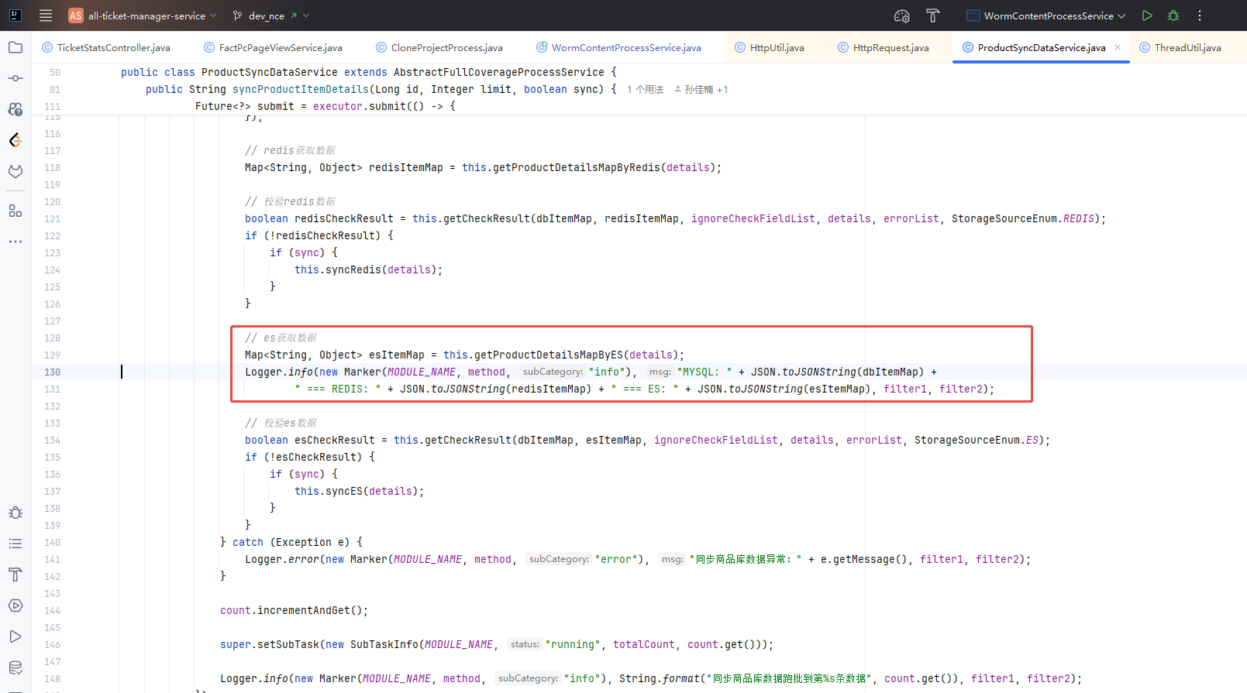This screenshot has height=693, width=1247.
Task: Run WormContentProcessService with green play button
Action: (x=1147, y=15)
